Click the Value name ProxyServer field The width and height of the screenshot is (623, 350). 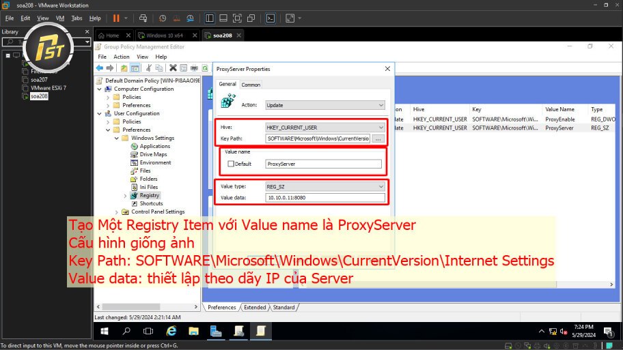323,164
